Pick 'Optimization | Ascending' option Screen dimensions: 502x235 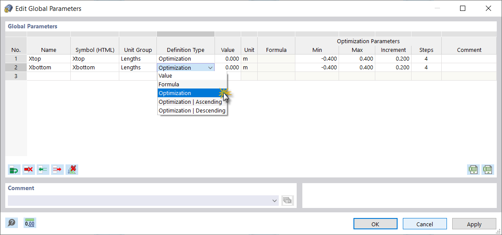pyautogui.click(x=190, y=102)
